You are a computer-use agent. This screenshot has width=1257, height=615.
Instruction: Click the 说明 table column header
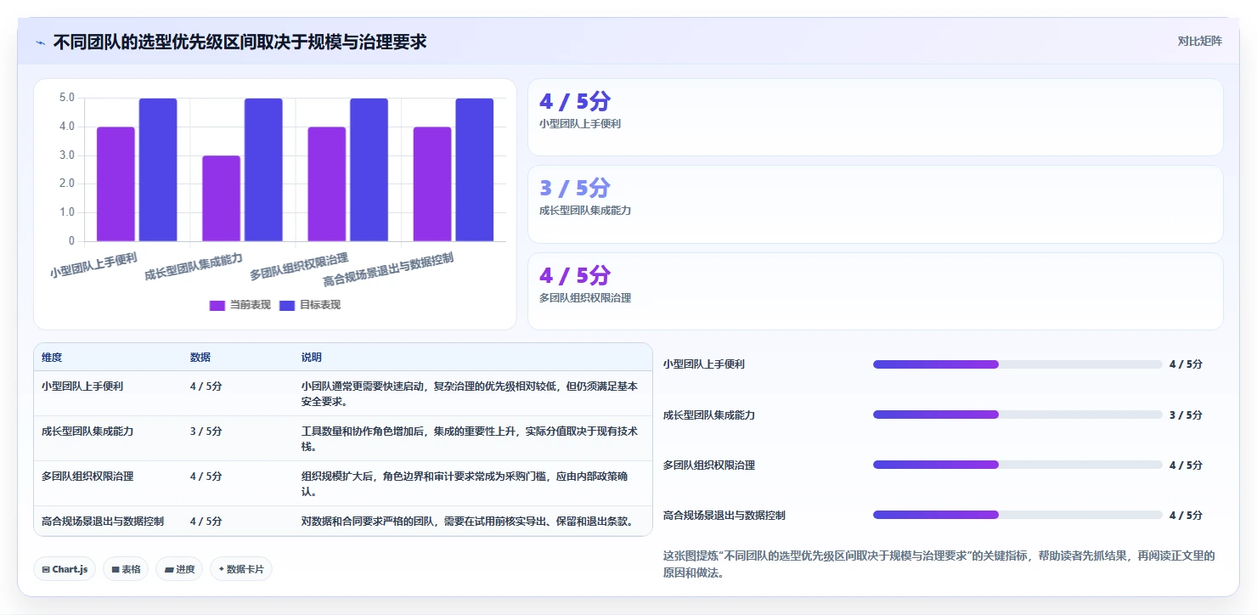pyautogui.click(x=312, y=358)
